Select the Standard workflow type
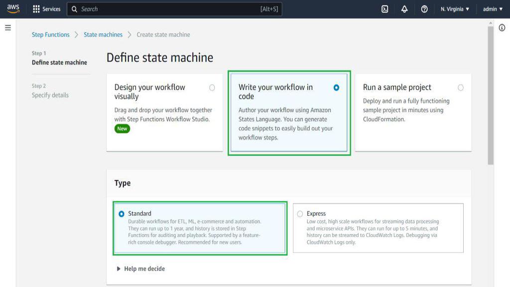This screenshot has height=287, width=510. 122,214
